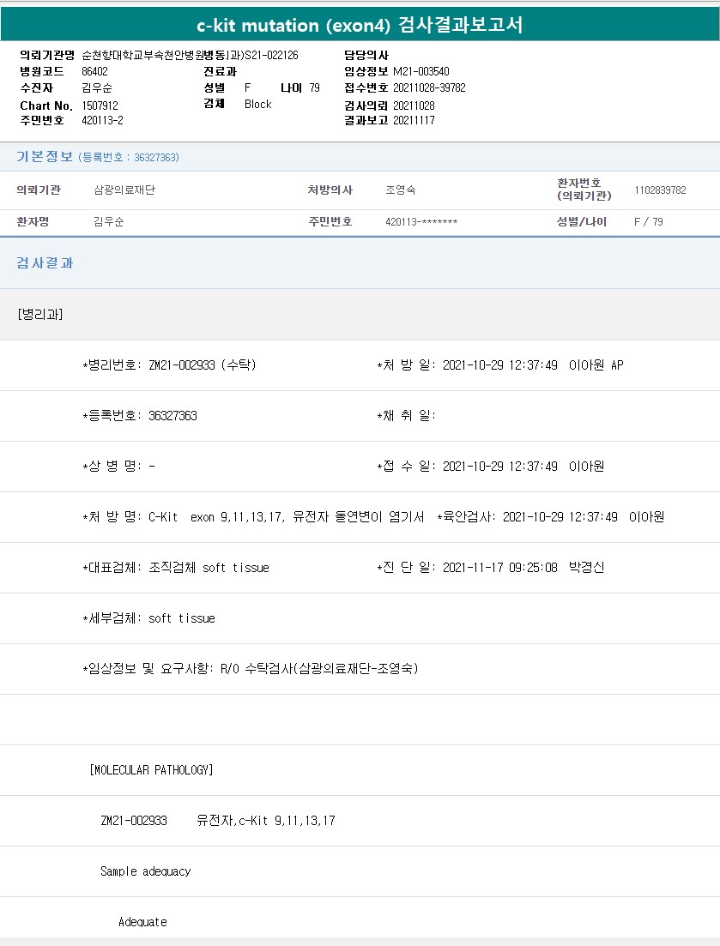720x946 pixels.
Task: Click the 임상정보 및 요구사항 R/O 수탁검사 line
Action: [x=251, y=668]
